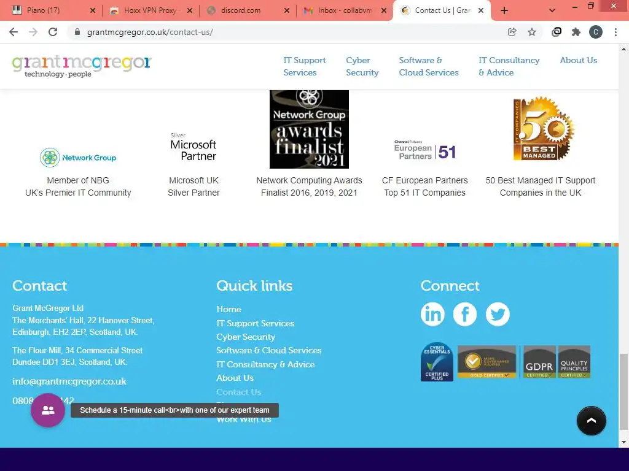Open the IT Consultancy & Advice nav menu
Viewport: 629px width, 471px height.
509,66
